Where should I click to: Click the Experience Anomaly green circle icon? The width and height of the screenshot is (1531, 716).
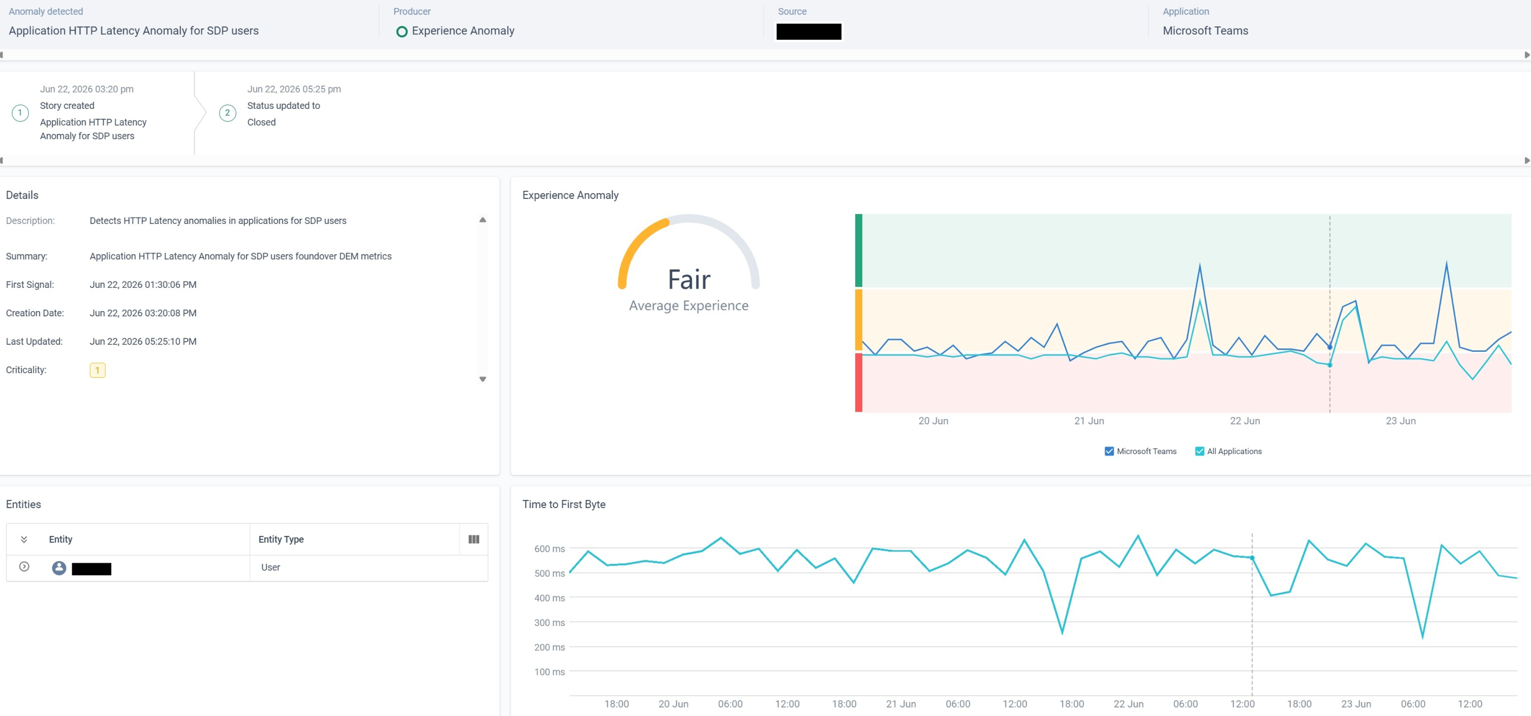tap(402, 32)
